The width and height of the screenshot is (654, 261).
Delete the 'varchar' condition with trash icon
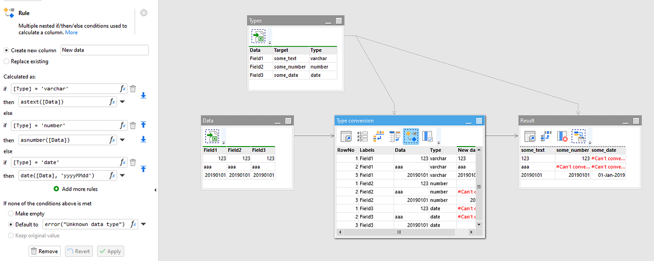pyautogui.click(x=133, y=88)
